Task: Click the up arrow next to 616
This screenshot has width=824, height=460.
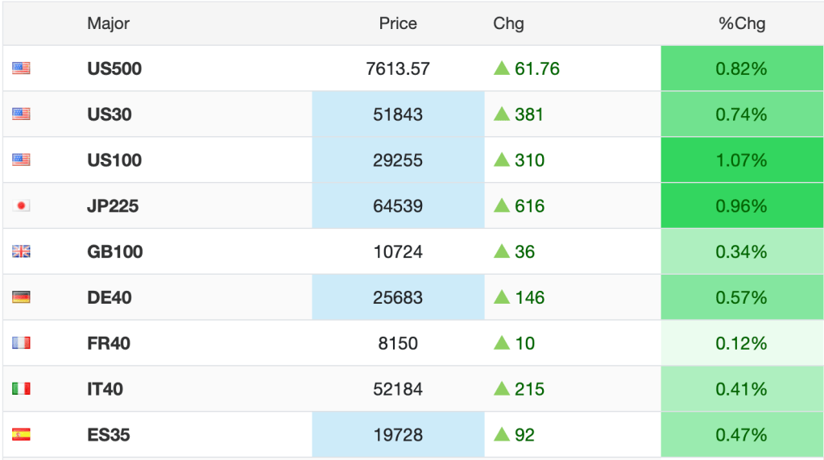Action: point(502,205)
